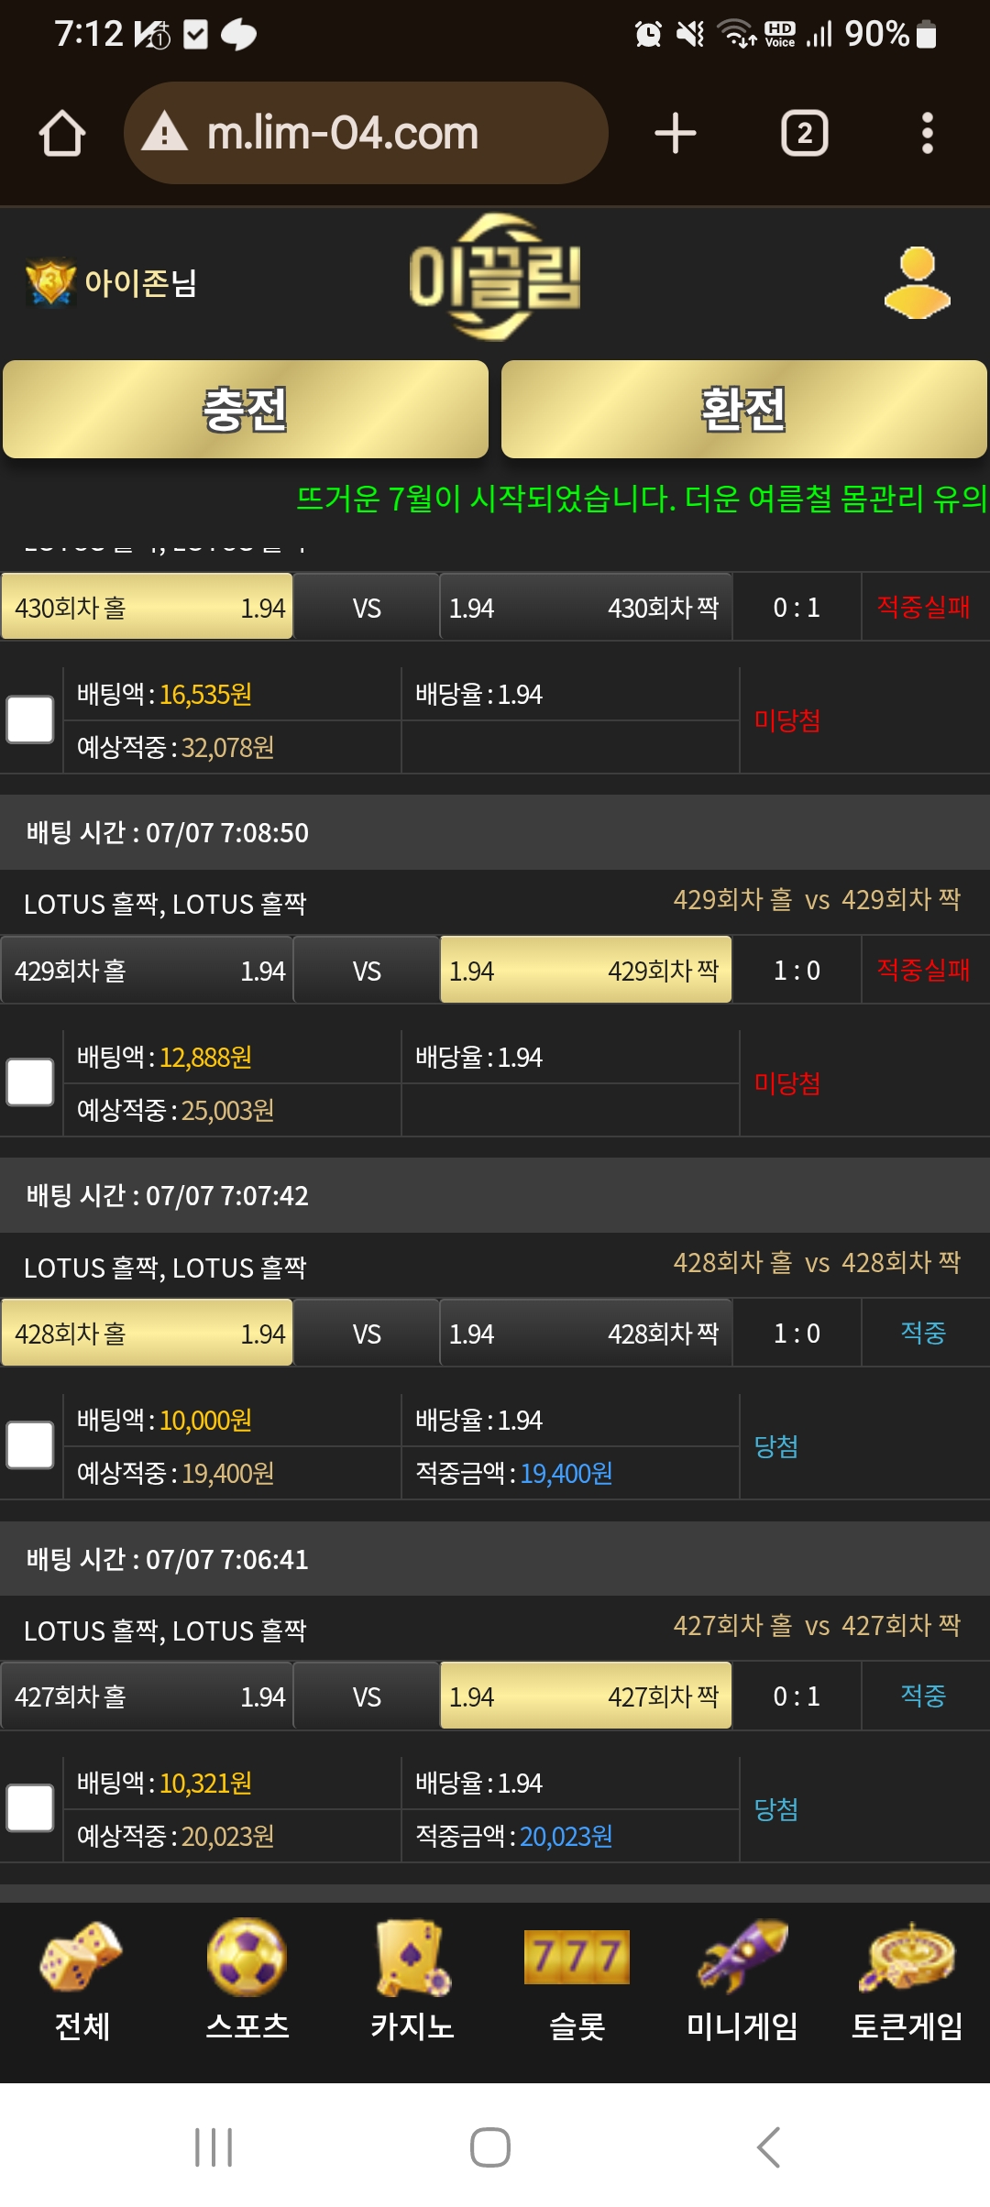Open the tab switcher showing 2 tabs
This screenshot has width=990, height=2207.
tap(804, 134)
